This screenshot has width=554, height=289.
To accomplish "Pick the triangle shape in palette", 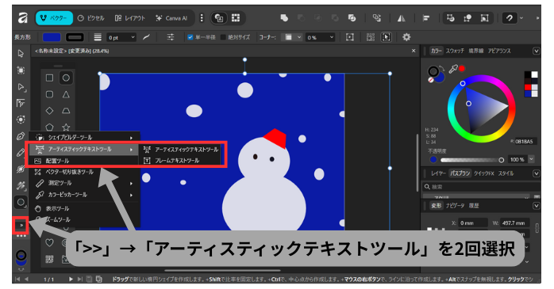I will coord(66,94).
